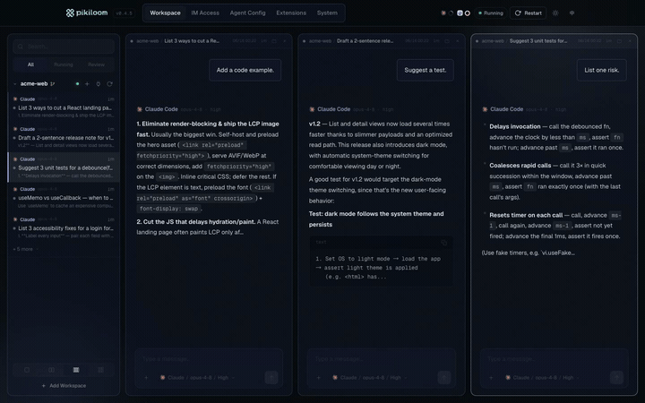Viewport: 645px width, 403px height.
Task: Click the search magnifier icon in sidebar
Action: click(x=21, y=47)
